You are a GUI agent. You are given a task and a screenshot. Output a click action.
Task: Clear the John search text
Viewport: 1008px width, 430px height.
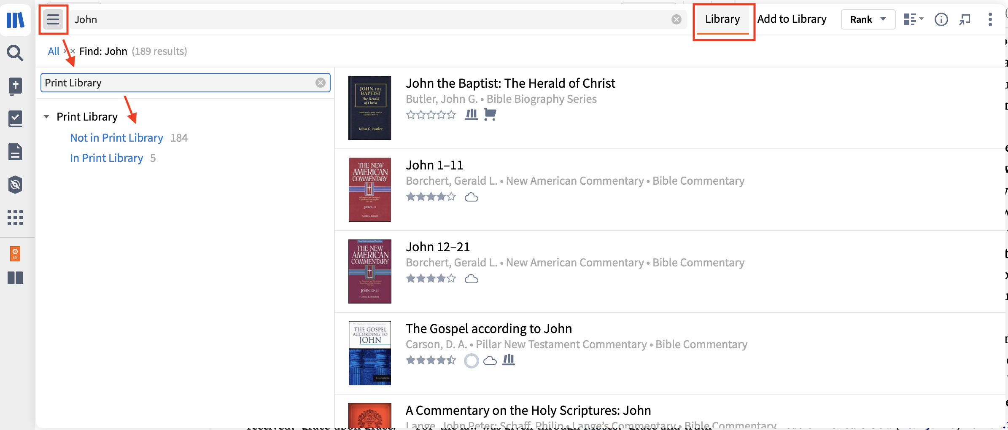[x=676, y=19]
